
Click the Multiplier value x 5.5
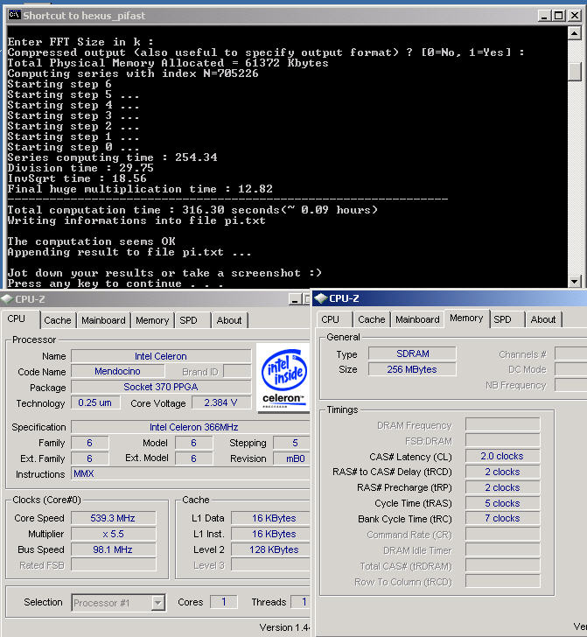[x=114, y=534]
